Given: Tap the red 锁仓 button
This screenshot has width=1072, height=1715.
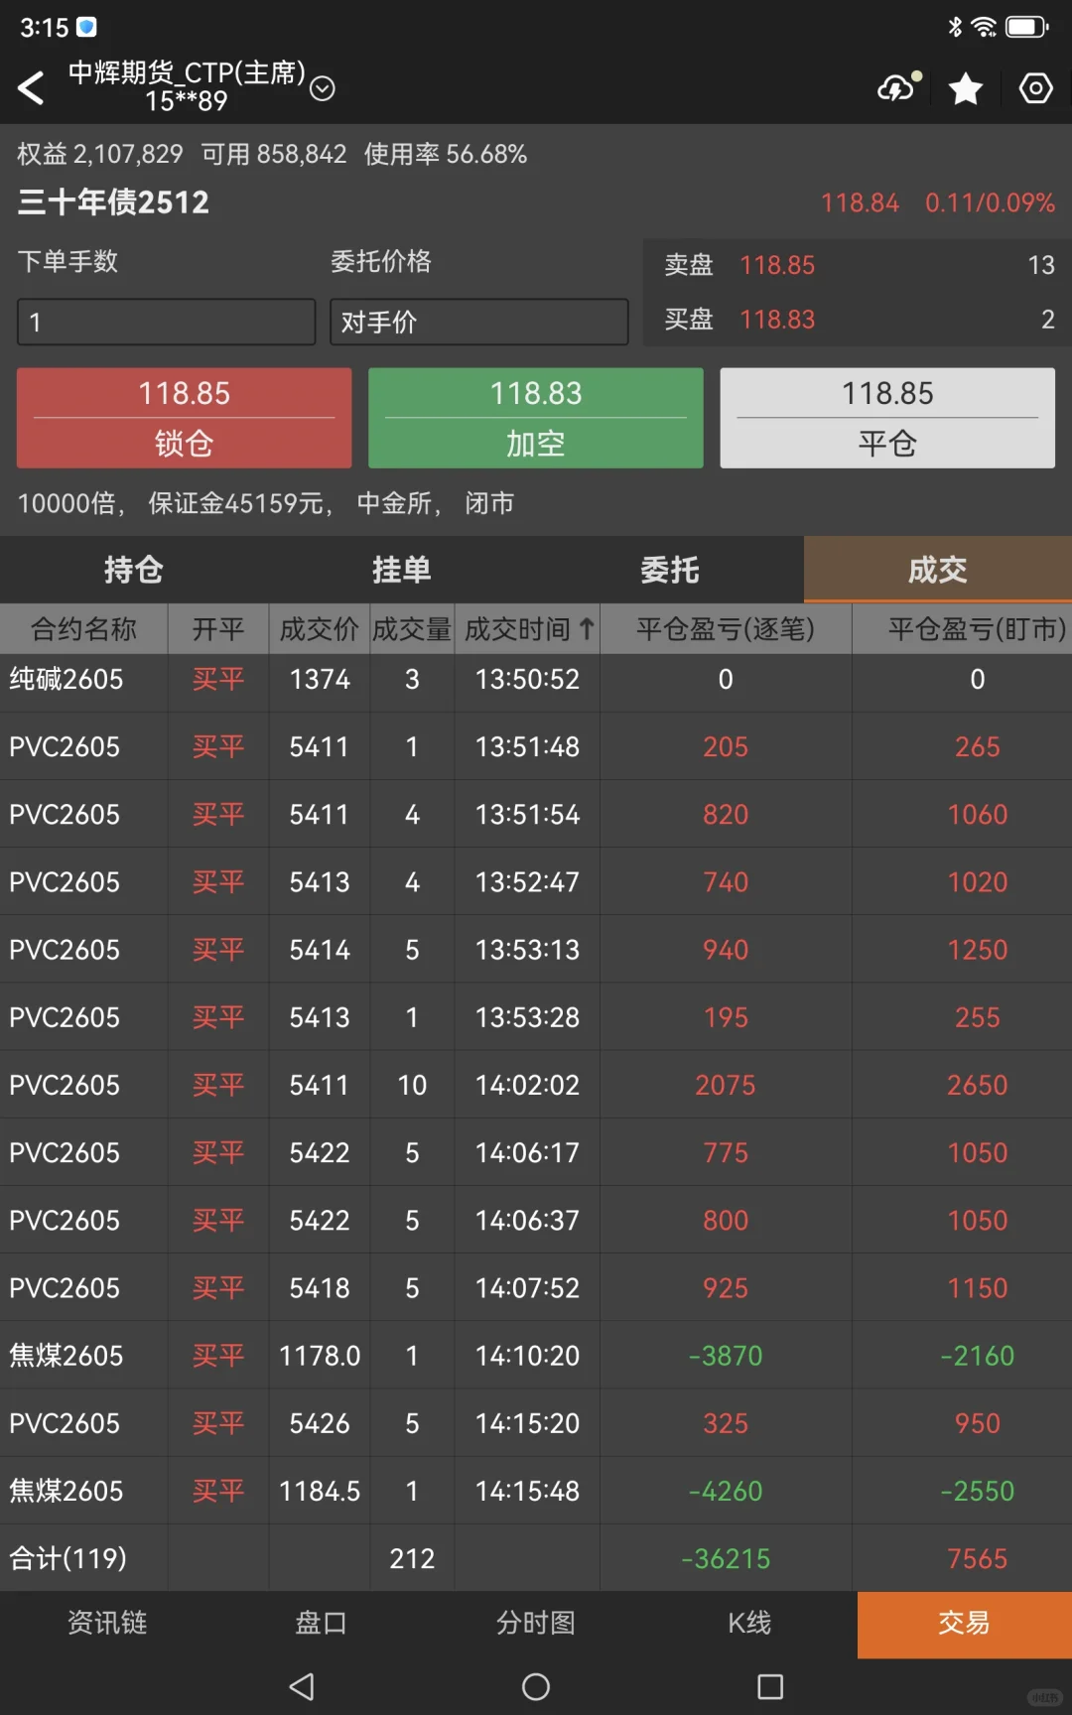Looking at the screenshot, I should 185,418.
